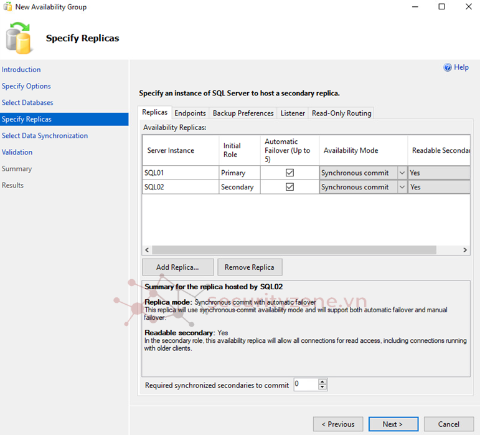Toggle Automatic Failover for SQL01

click(x=289, y=173)
